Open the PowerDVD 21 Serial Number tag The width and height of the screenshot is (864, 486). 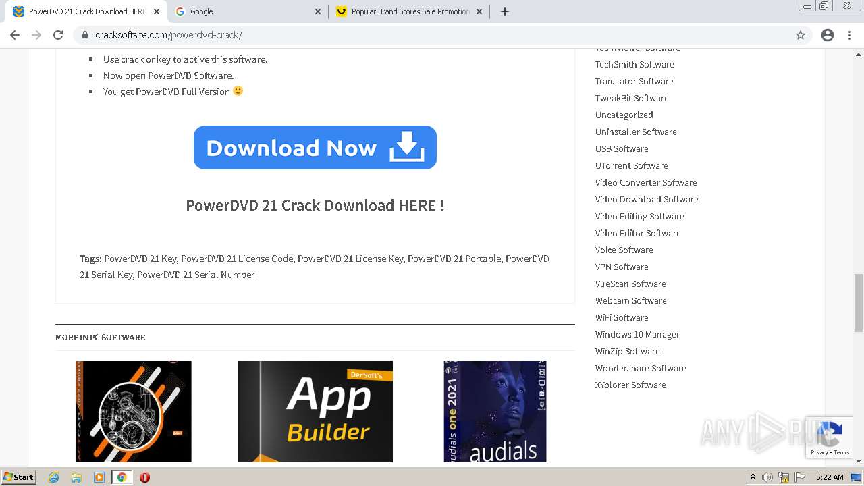196,275
